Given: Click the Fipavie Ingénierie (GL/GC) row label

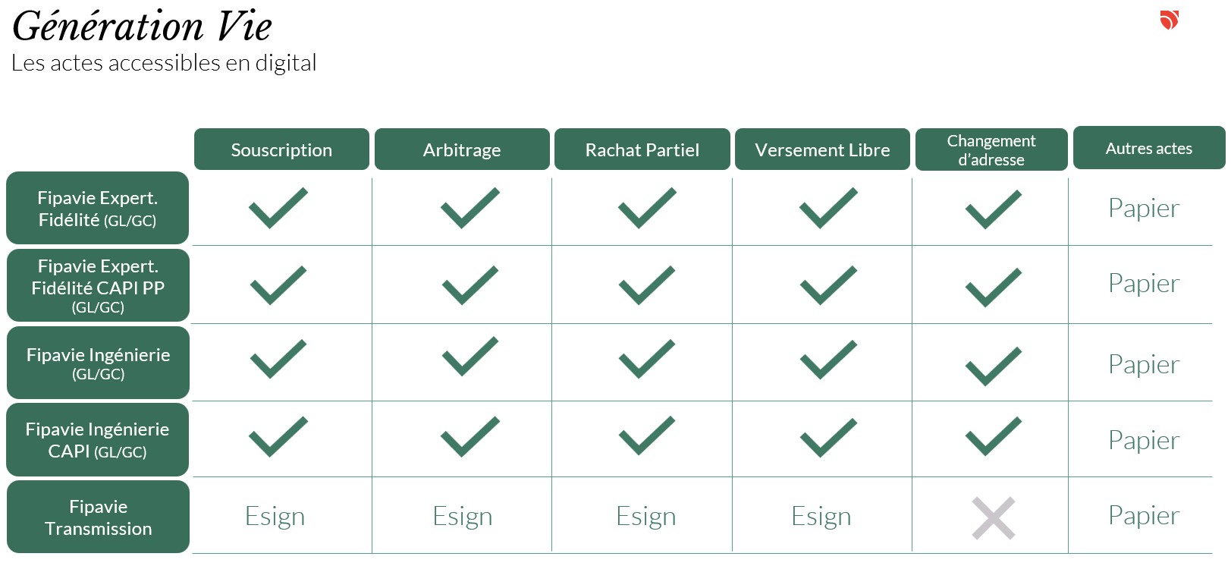Looking at the screenshot, I should [x=98, y=363].
